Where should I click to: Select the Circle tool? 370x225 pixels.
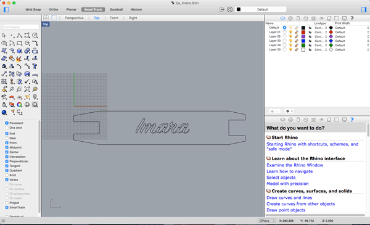35,35
